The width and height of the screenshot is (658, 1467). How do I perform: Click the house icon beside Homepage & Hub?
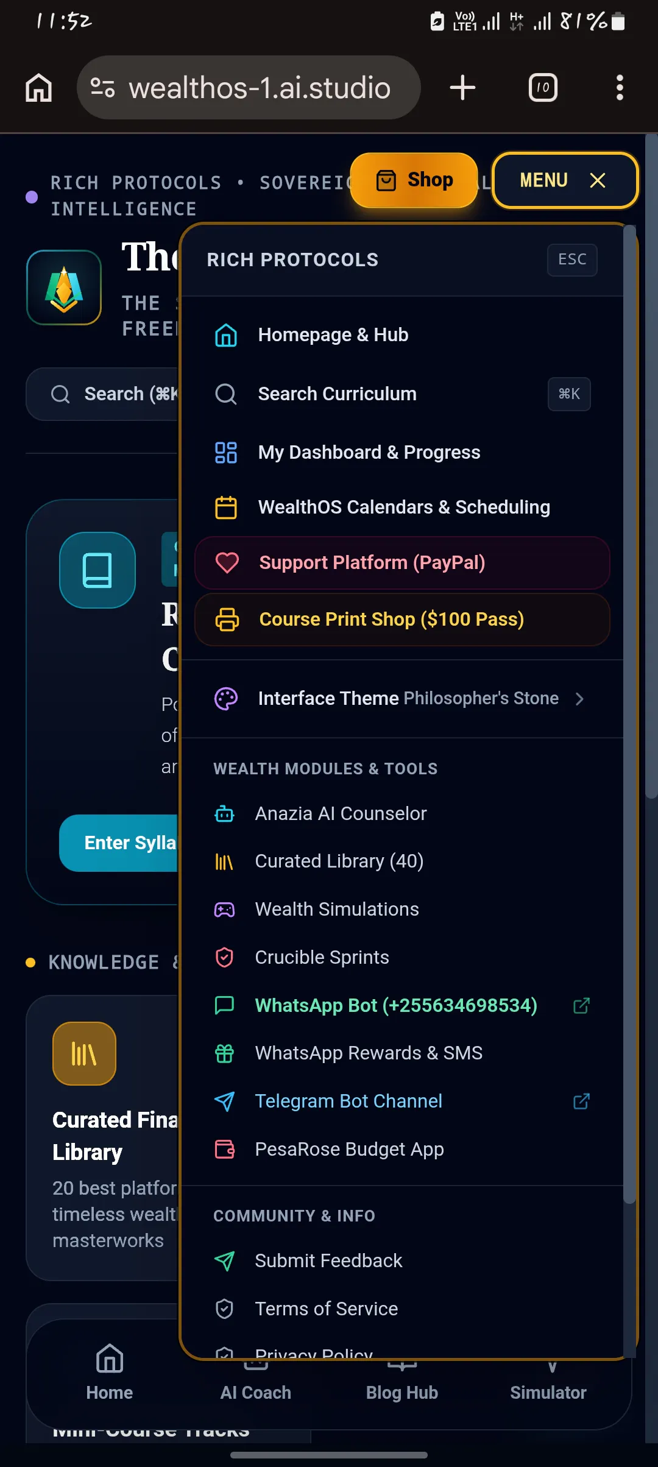pos(226,335)
